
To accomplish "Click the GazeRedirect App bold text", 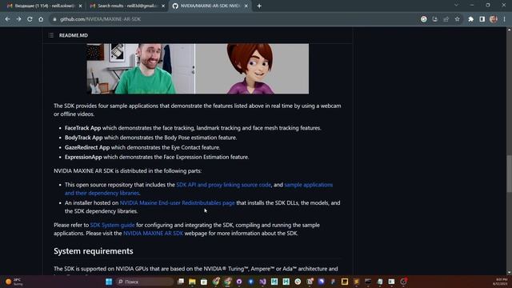I will tap(87, 147).
